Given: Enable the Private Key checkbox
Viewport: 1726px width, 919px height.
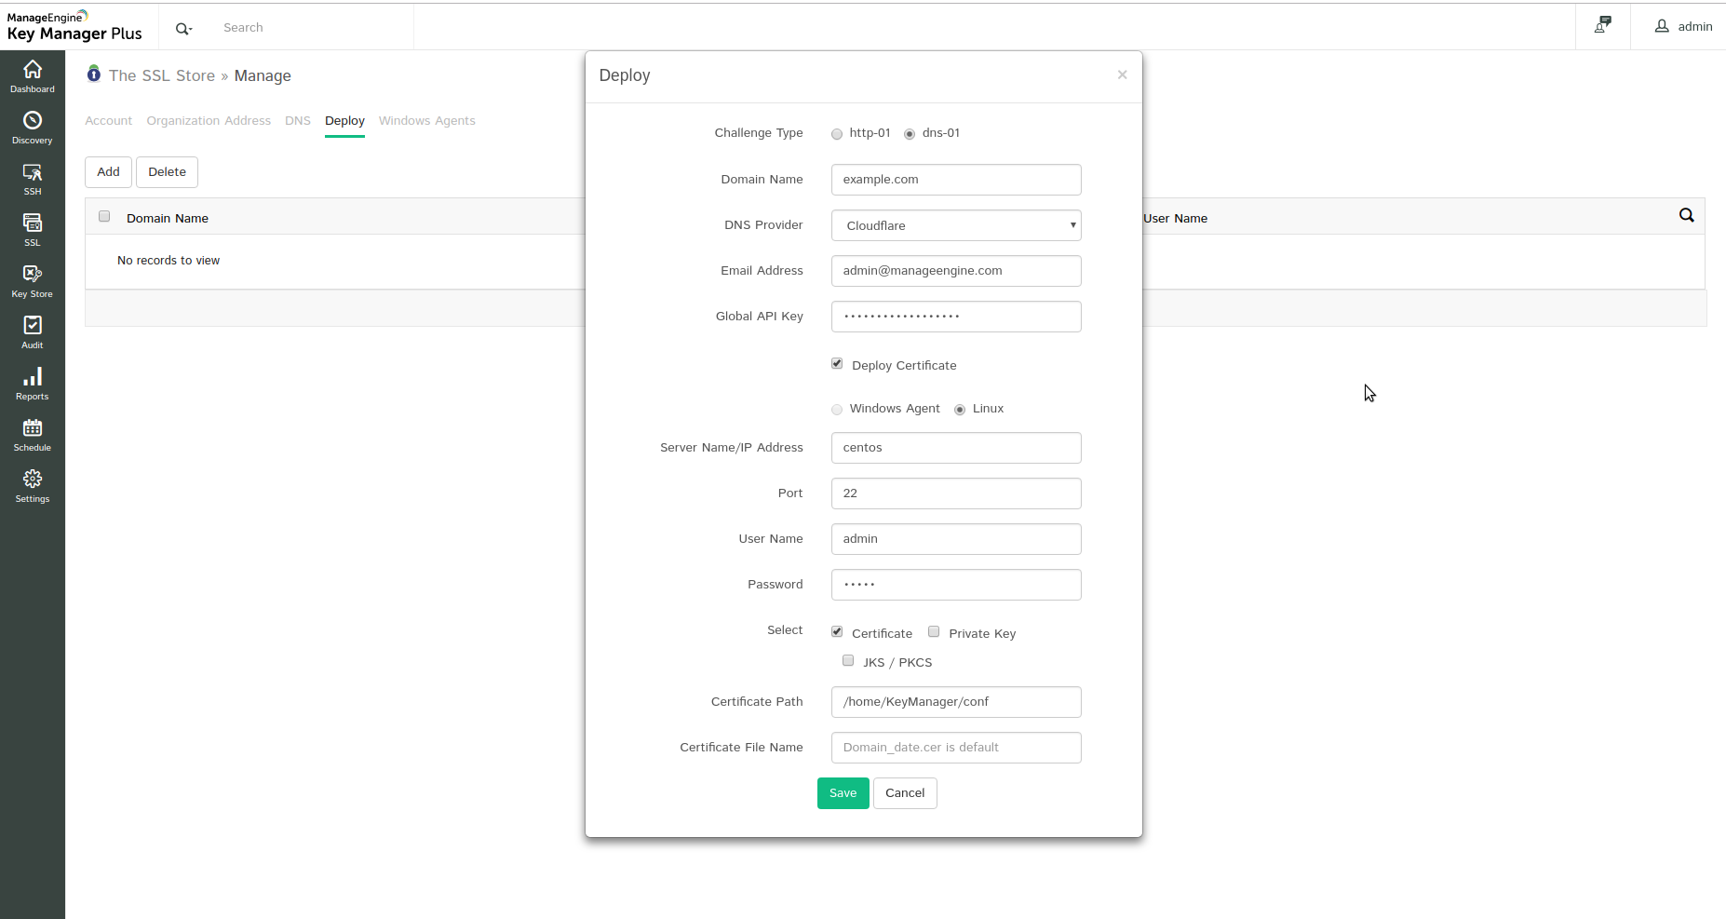Looking at the screenshot, I should pyautogui.click(x=934, y=632).
